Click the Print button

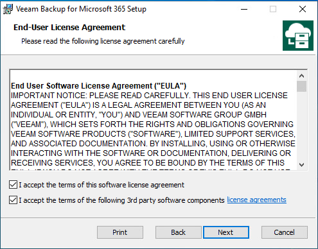point(120,232)
